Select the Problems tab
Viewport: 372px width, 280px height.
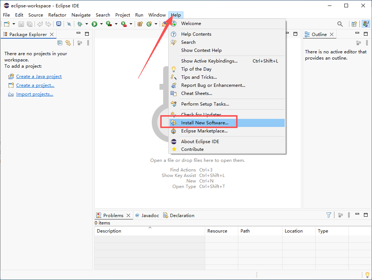[113, 215]
